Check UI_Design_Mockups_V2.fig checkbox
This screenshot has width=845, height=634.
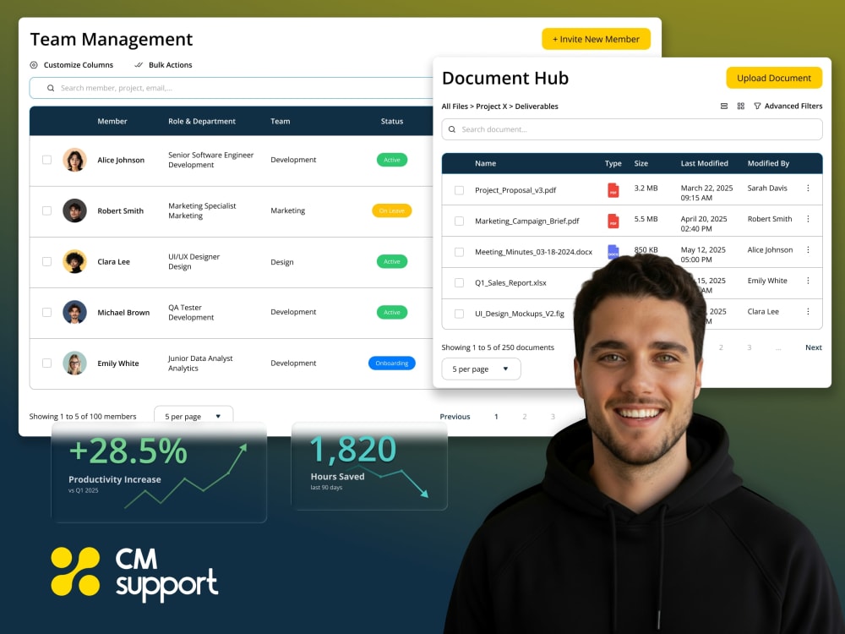(459, 314)
